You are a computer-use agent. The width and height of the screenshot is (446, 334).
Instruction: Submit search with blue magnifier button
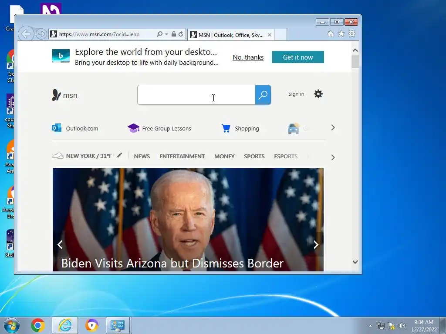coord(263,95)
